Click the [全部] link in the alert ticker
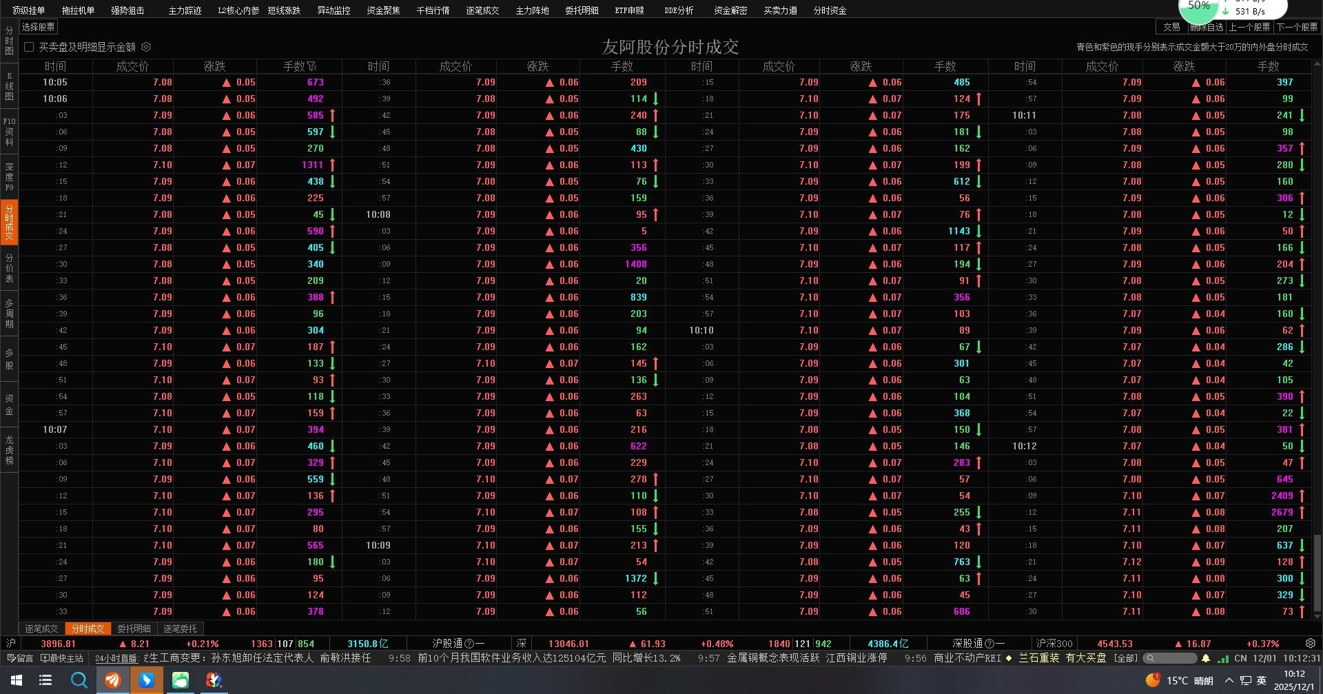The height and width of the screenshot is (694, 1323). pos(1125,658)
